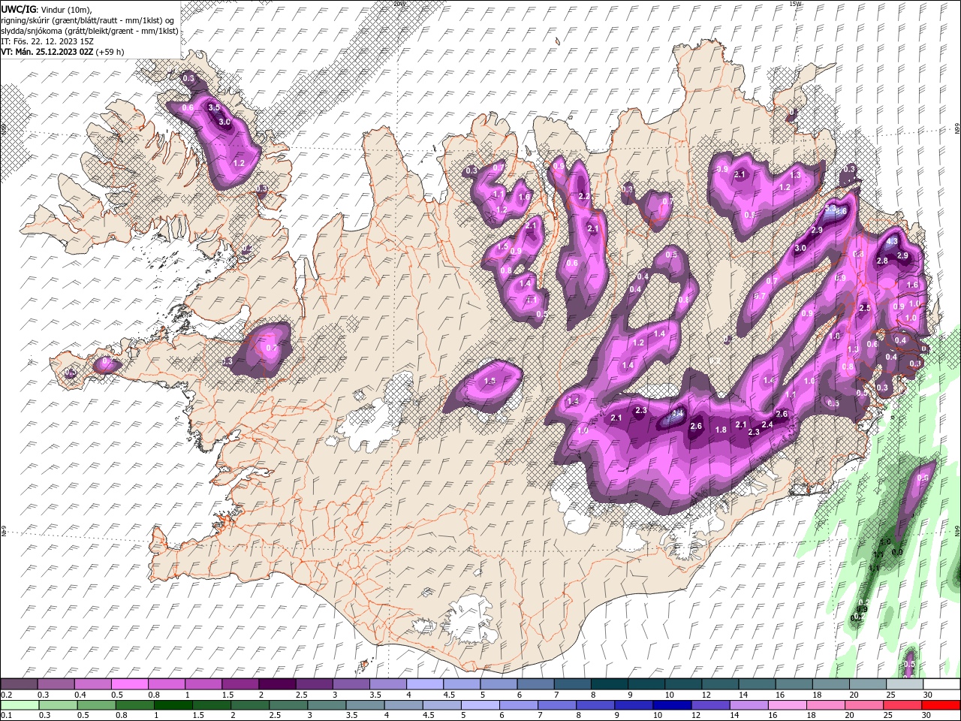The width and height of the screenshot is (961, 721).
Task: Click the dark purple 2 swatch in the upper legend
Action: click(276, 684)
